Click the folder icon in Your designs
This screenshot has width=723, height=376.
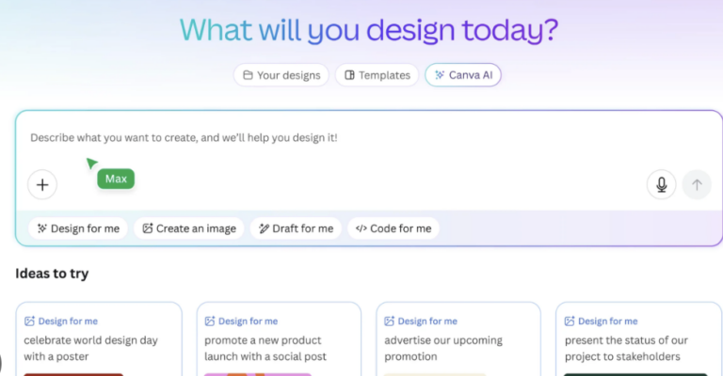pyautogui.click(x=248, y=75)
